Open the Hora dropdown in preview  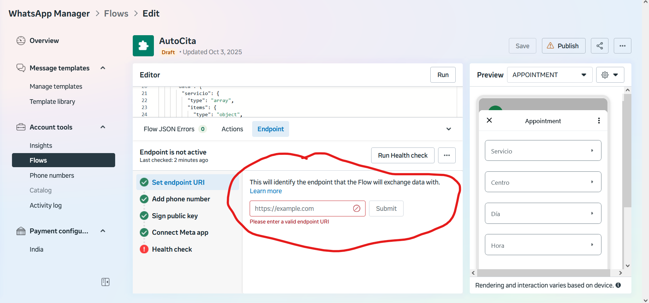click(543, 245)
